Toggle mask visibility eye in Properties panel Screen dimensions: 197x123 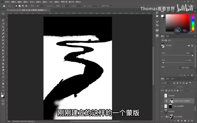click(188, 75)
